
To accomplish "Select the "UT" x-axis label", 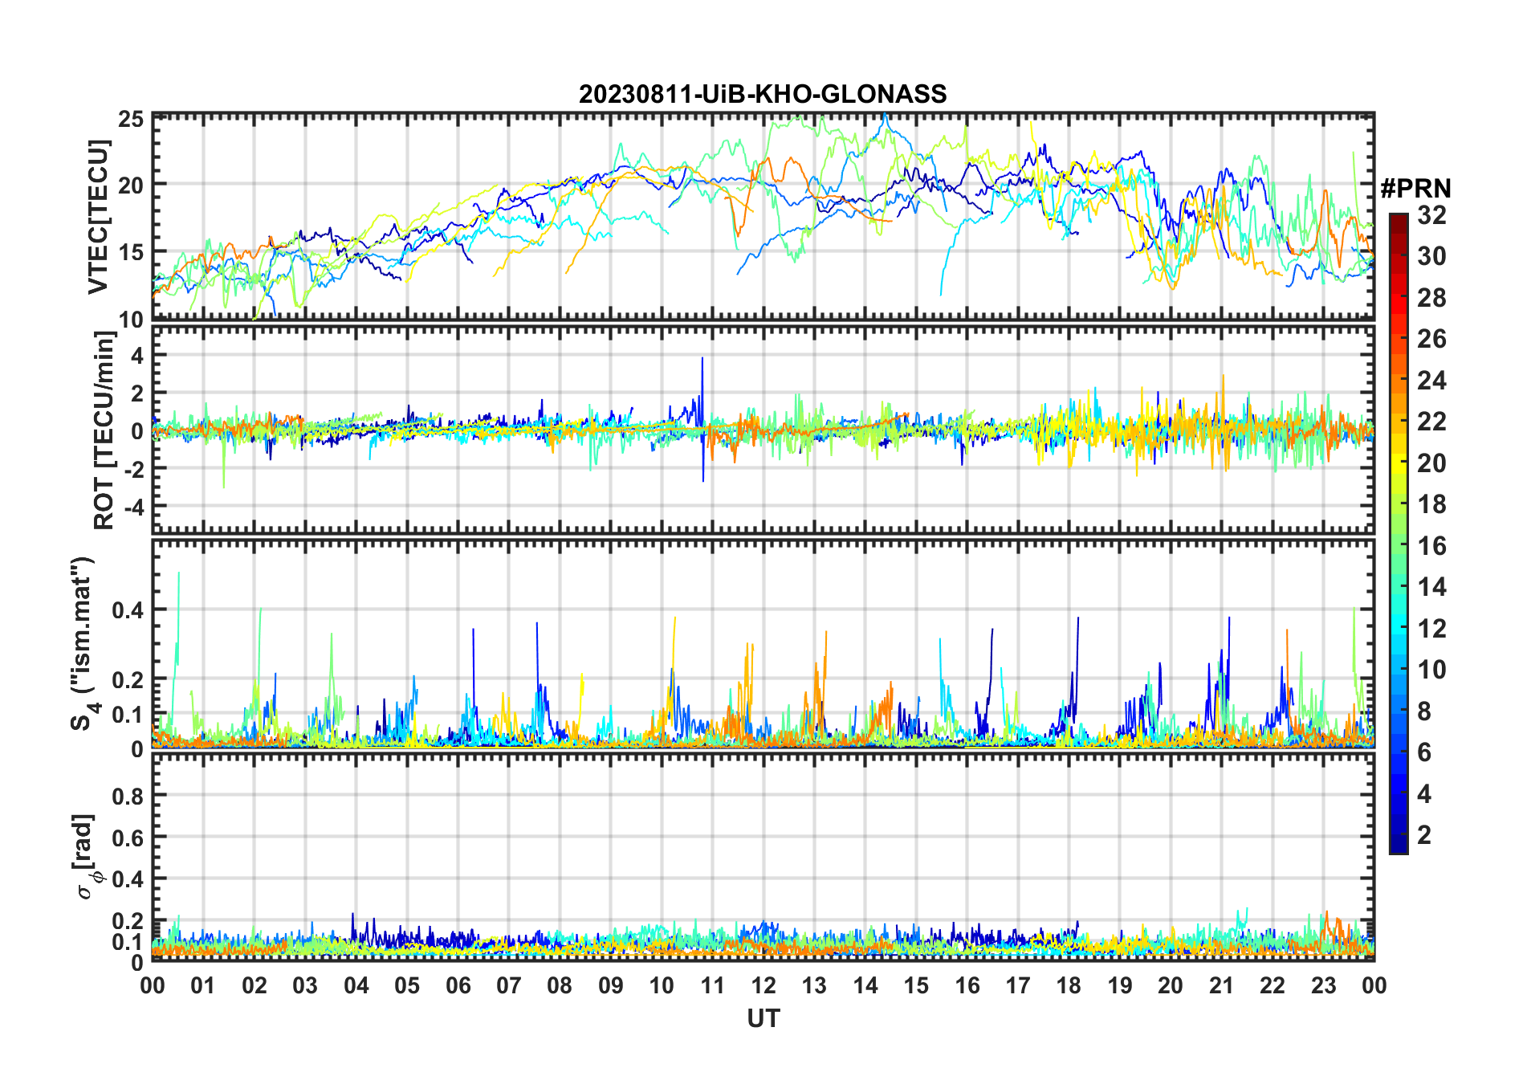I will pos(763,1019).
